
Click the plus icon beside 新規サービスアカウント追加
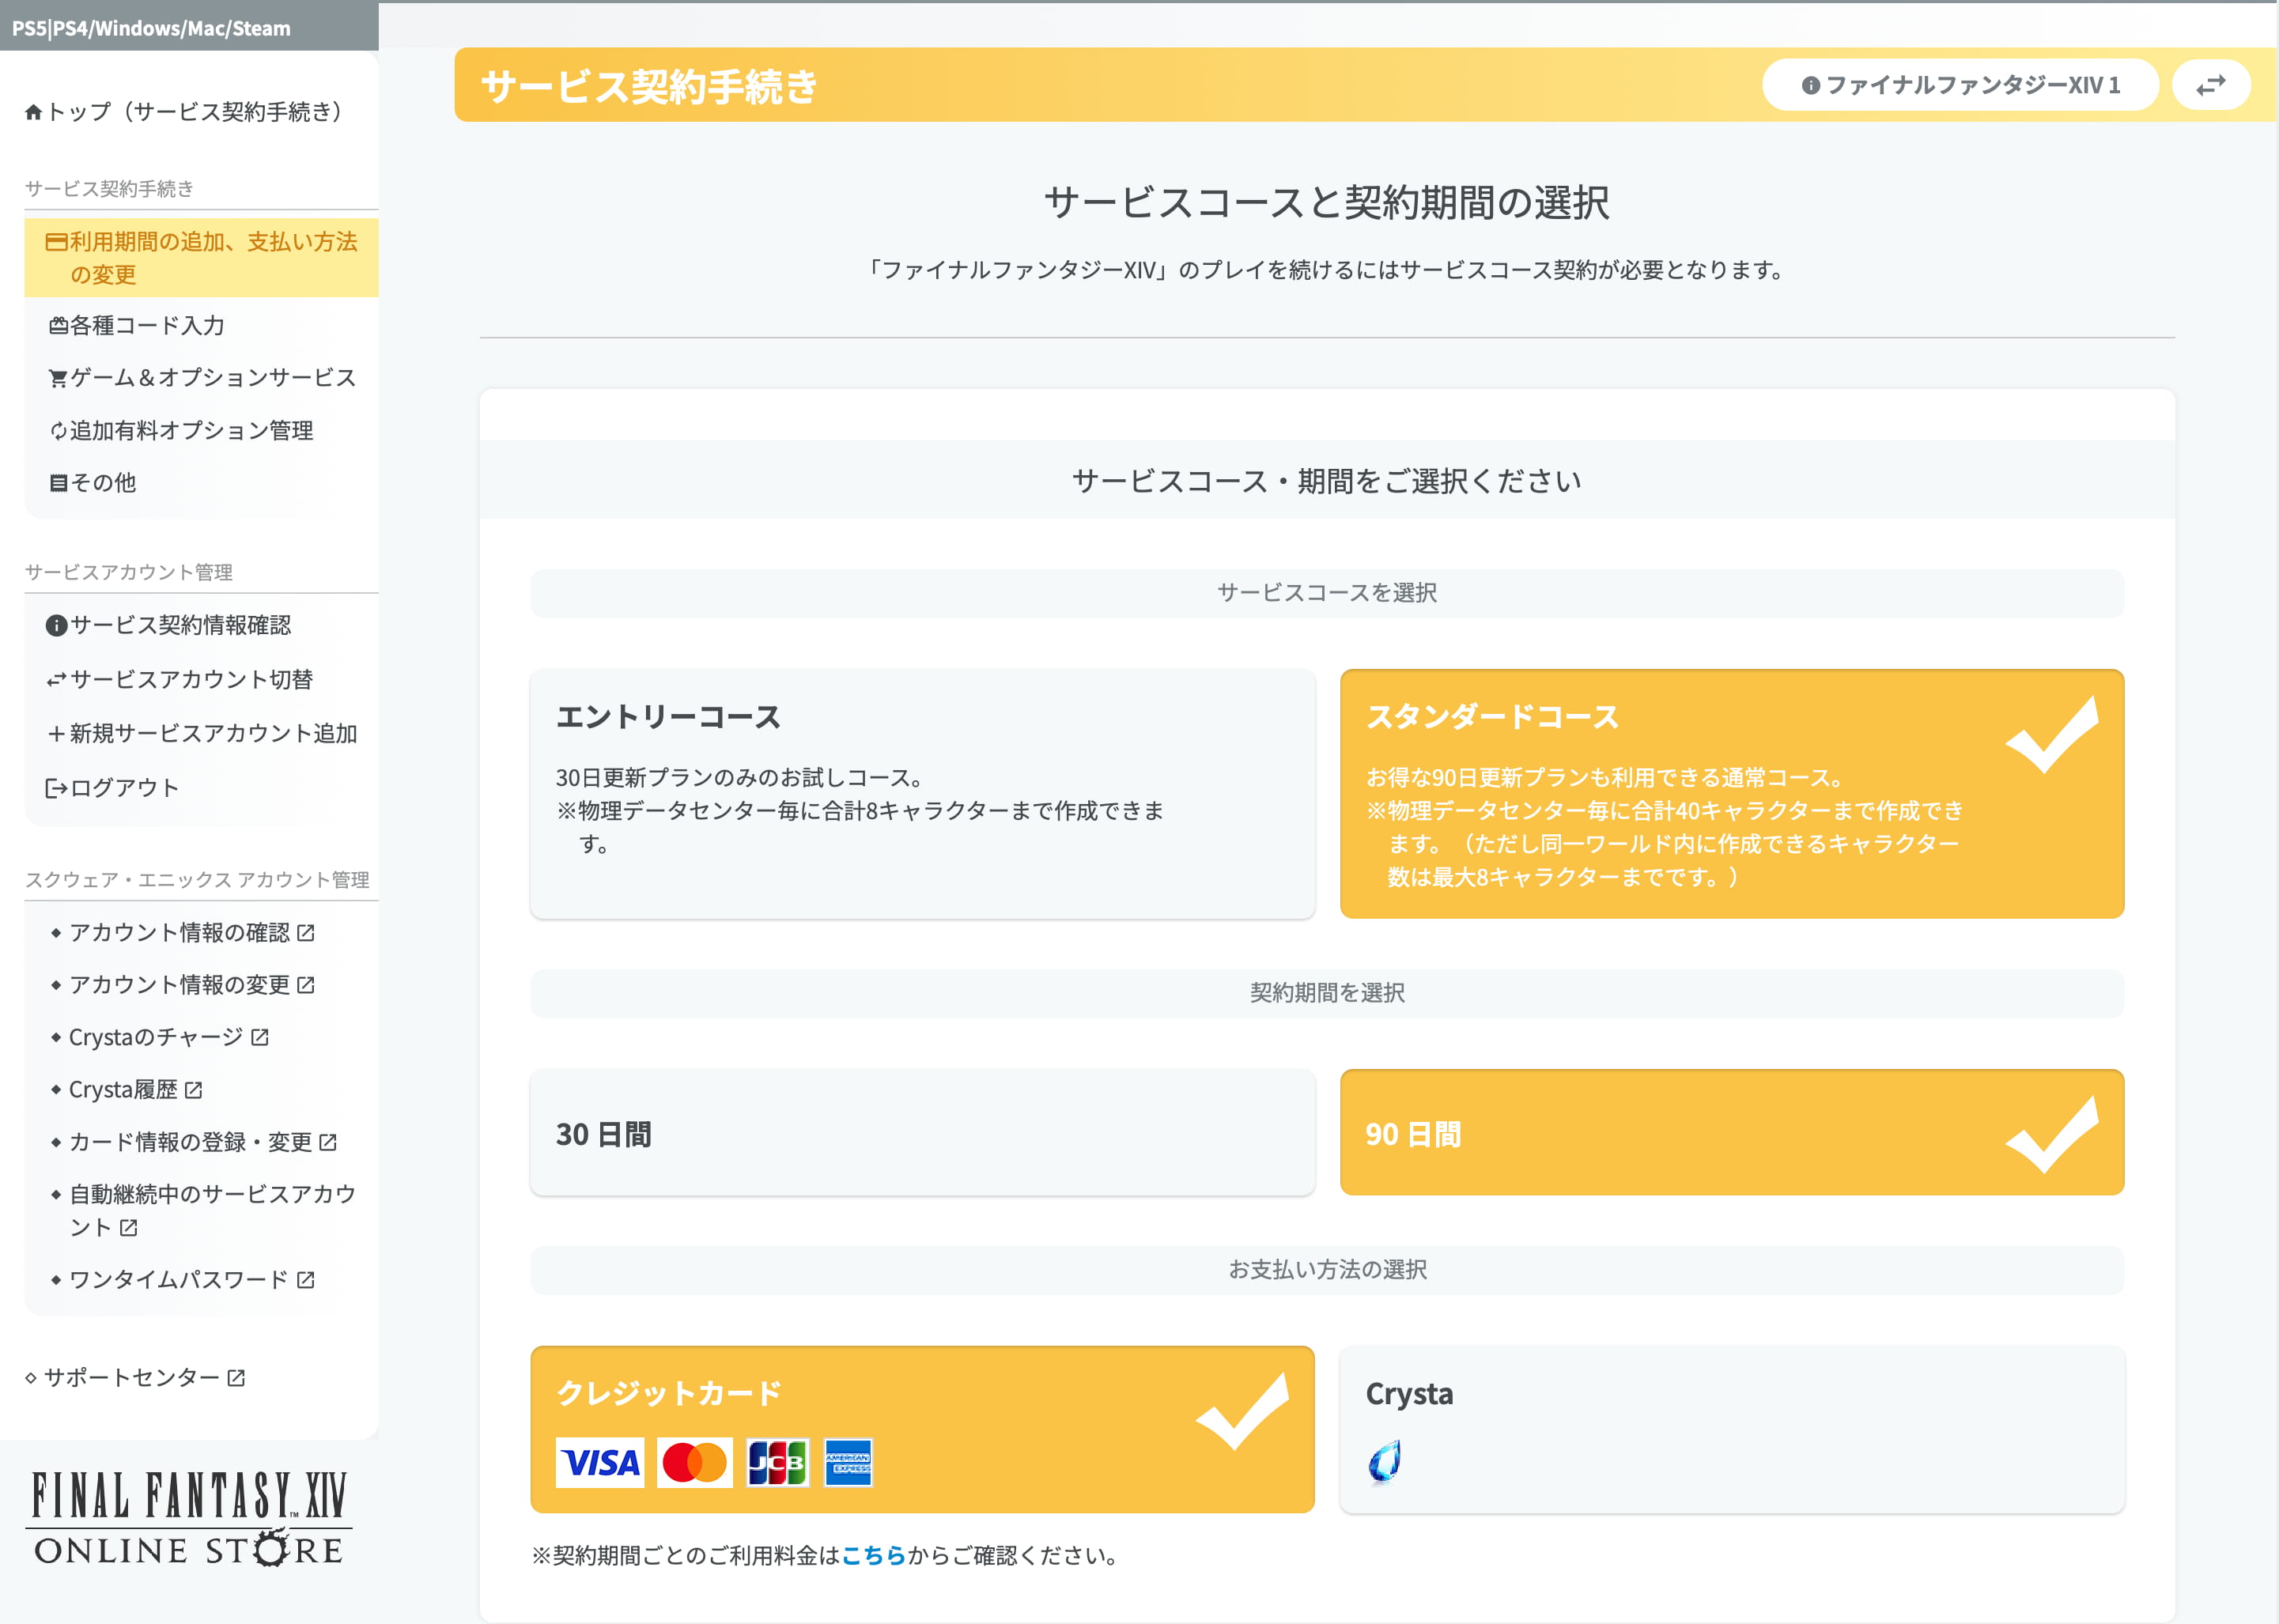(x=56, y=734)
